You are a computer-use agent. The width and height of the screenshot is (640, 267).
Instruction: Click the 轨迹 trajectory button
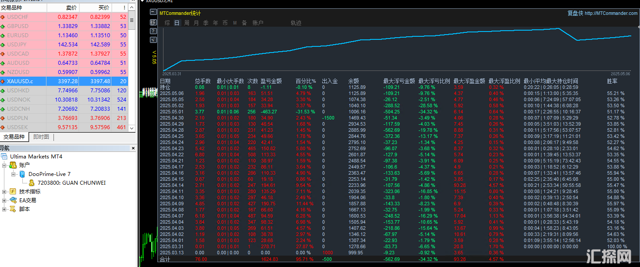(296, 23)
